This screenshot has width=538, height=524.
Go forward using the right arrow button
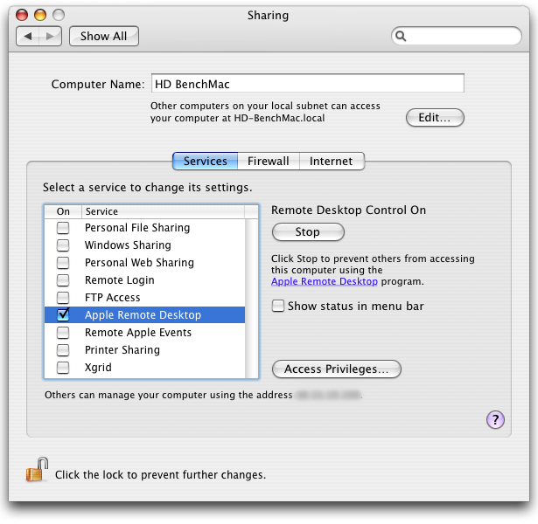pyautogui.click(x=52, y=36)
